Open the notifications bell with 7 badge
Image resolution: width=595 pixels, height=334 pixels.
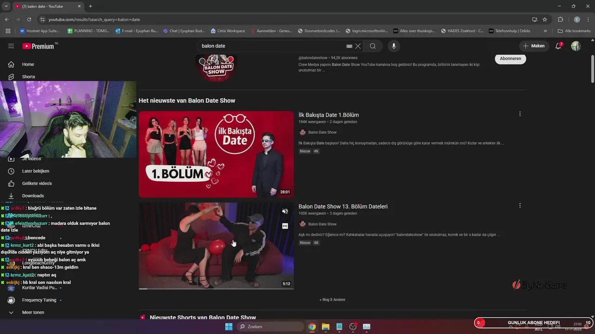click(558, 46)
